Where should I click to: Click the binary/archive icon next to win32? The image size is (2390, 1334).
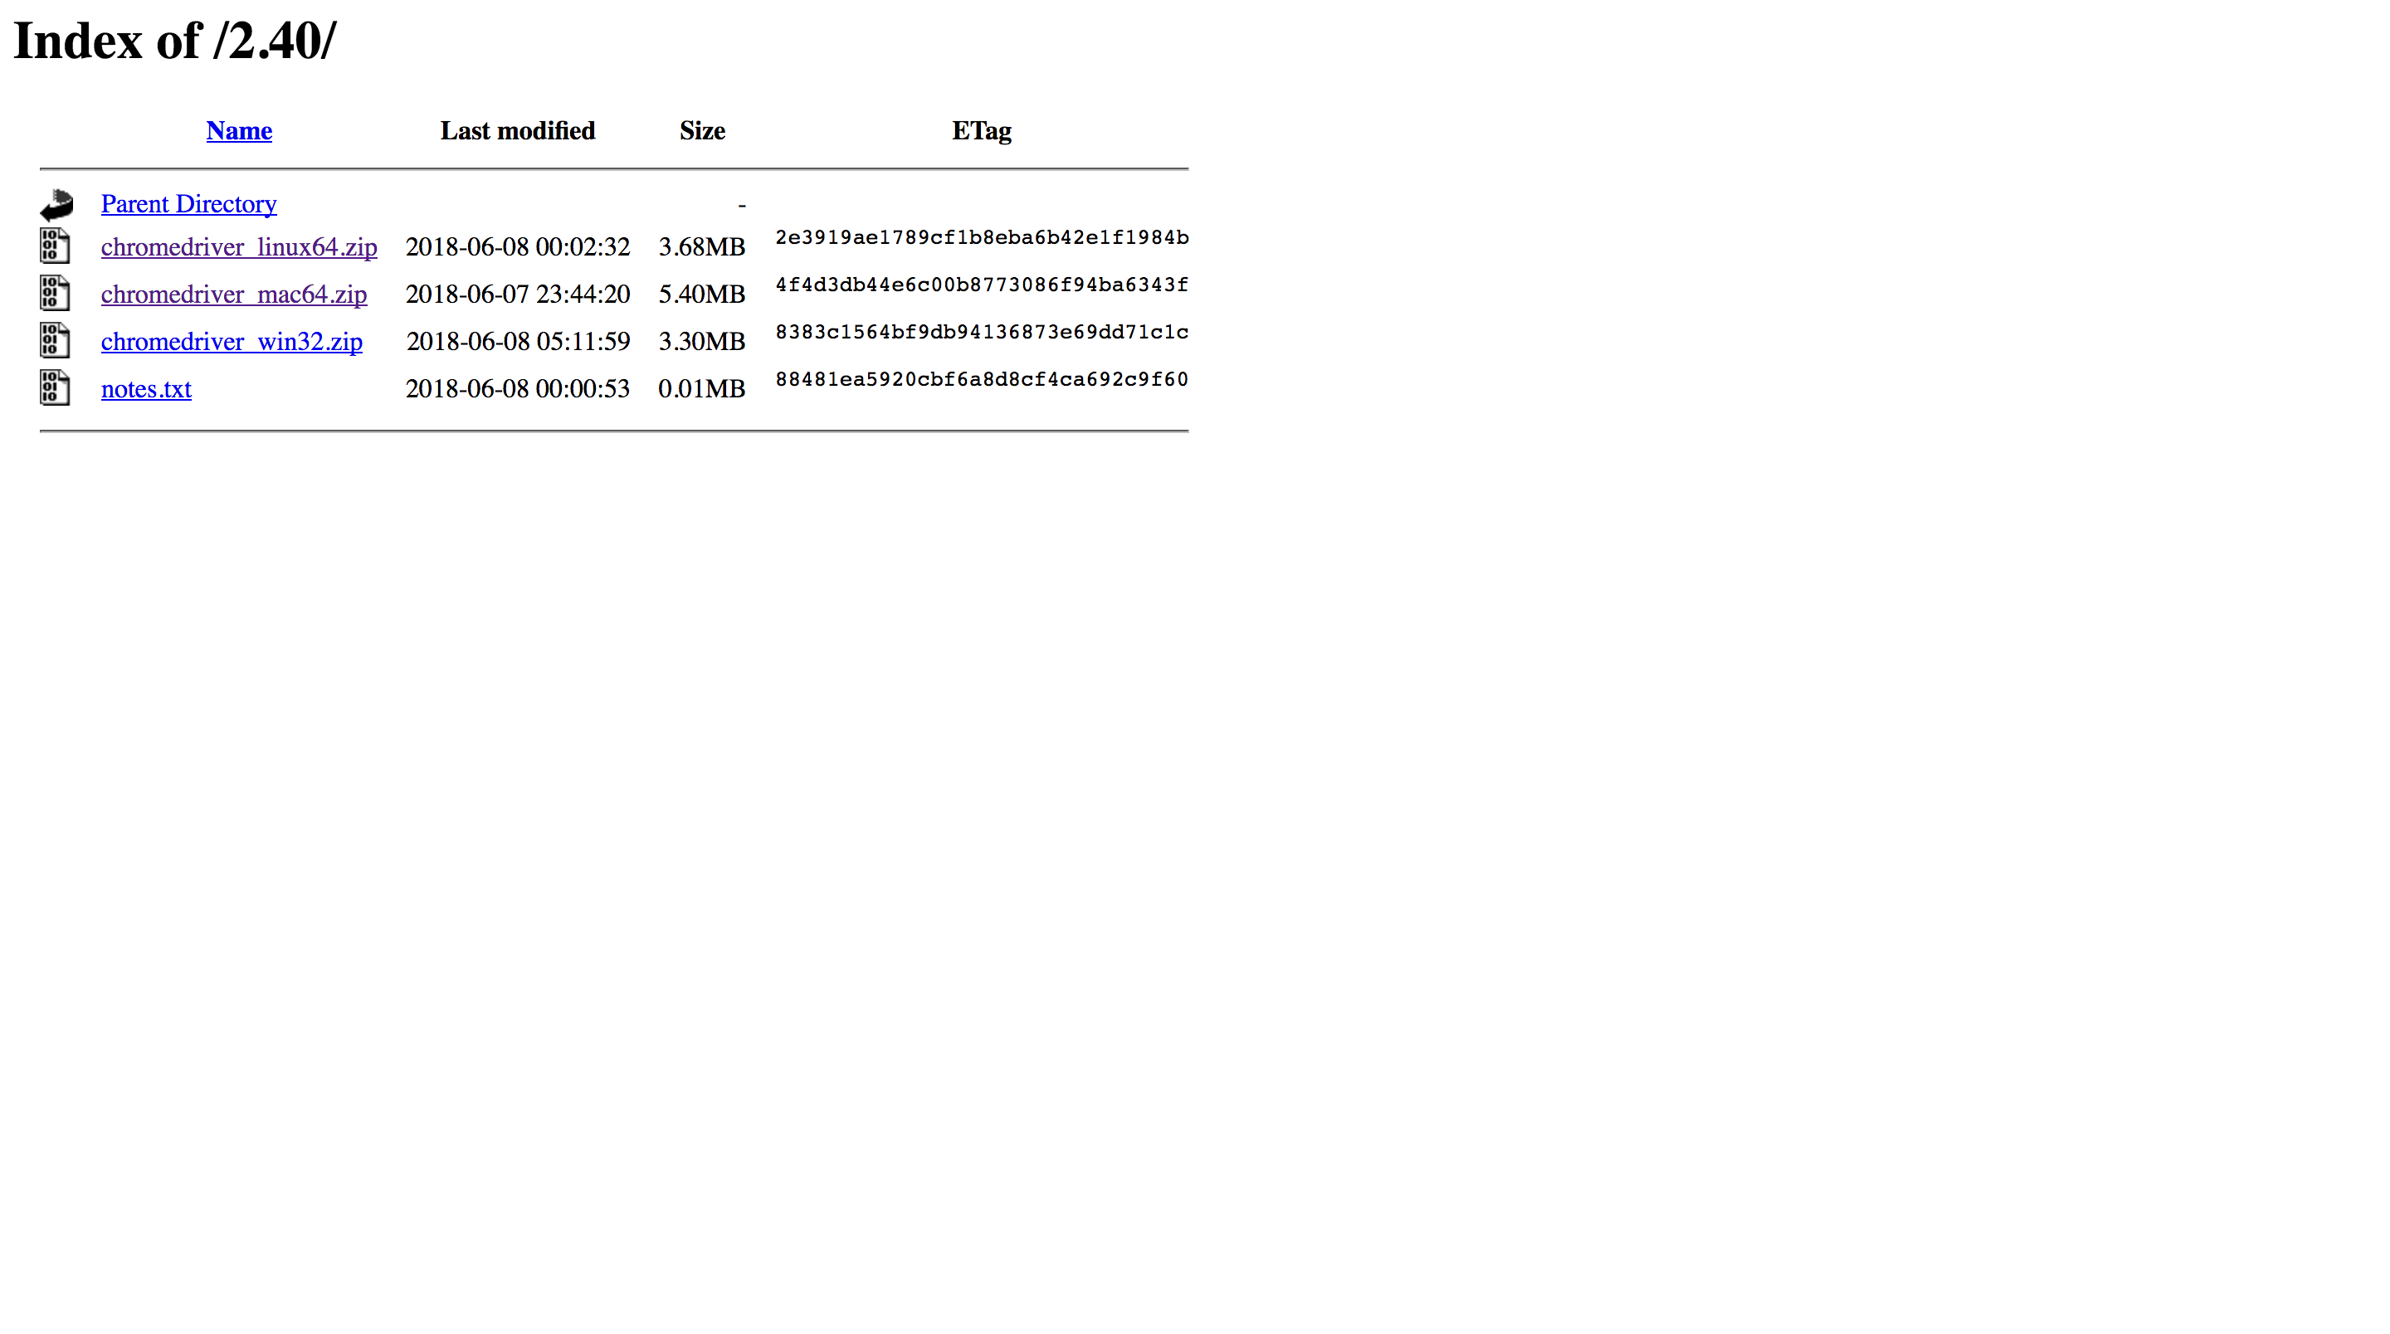pyautogui.click(x=54, y=341)
